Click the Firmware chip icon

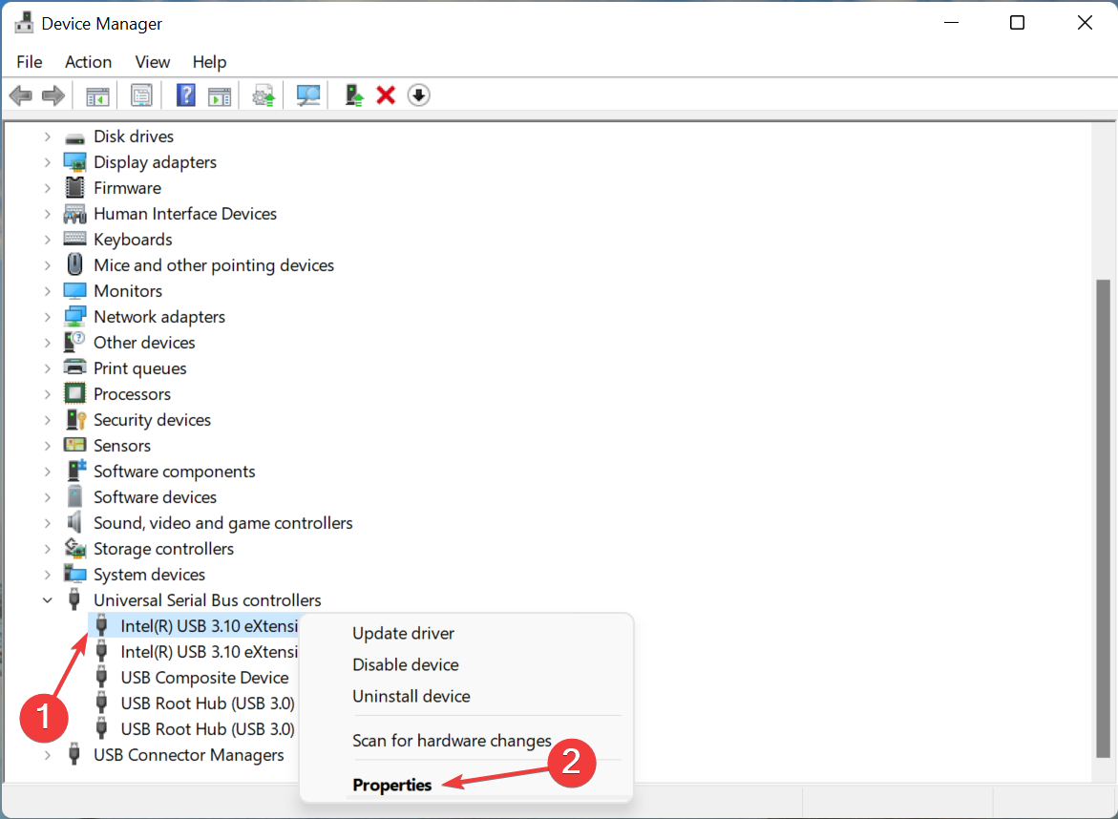point(74,188)
